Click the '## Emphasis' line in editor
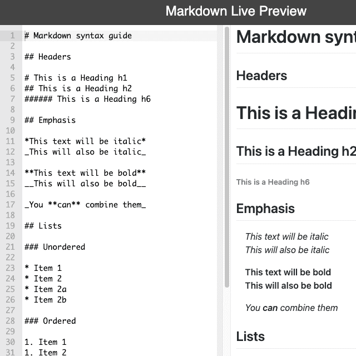This screenshot has height=356, width=356. click(x=50, y=120)
